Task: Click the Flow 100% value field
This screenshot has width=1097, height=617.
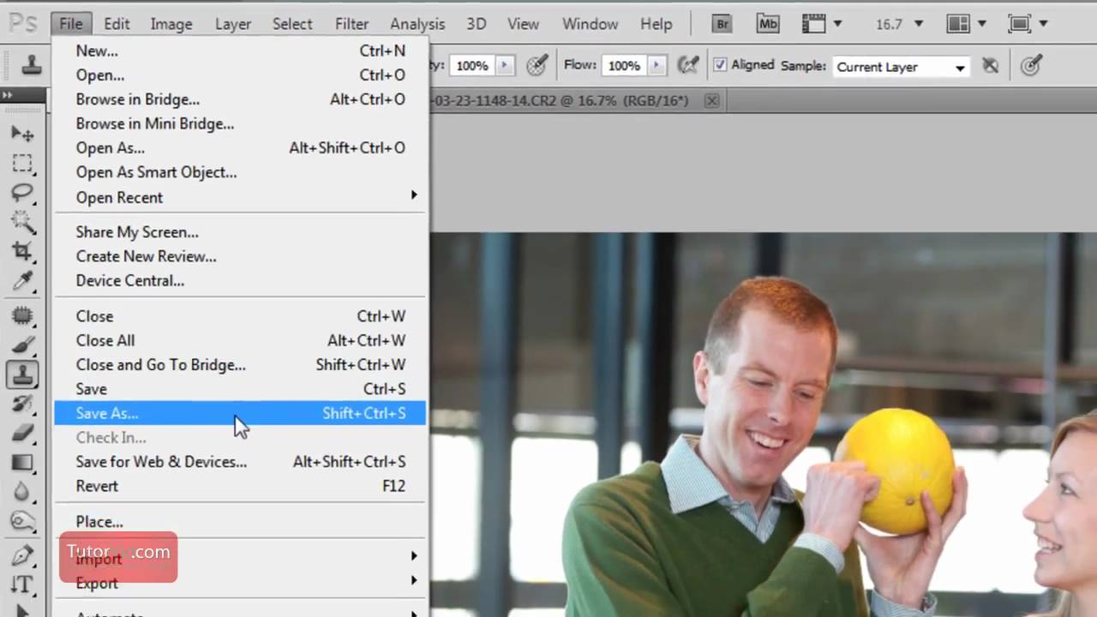Action: (624, 65)
